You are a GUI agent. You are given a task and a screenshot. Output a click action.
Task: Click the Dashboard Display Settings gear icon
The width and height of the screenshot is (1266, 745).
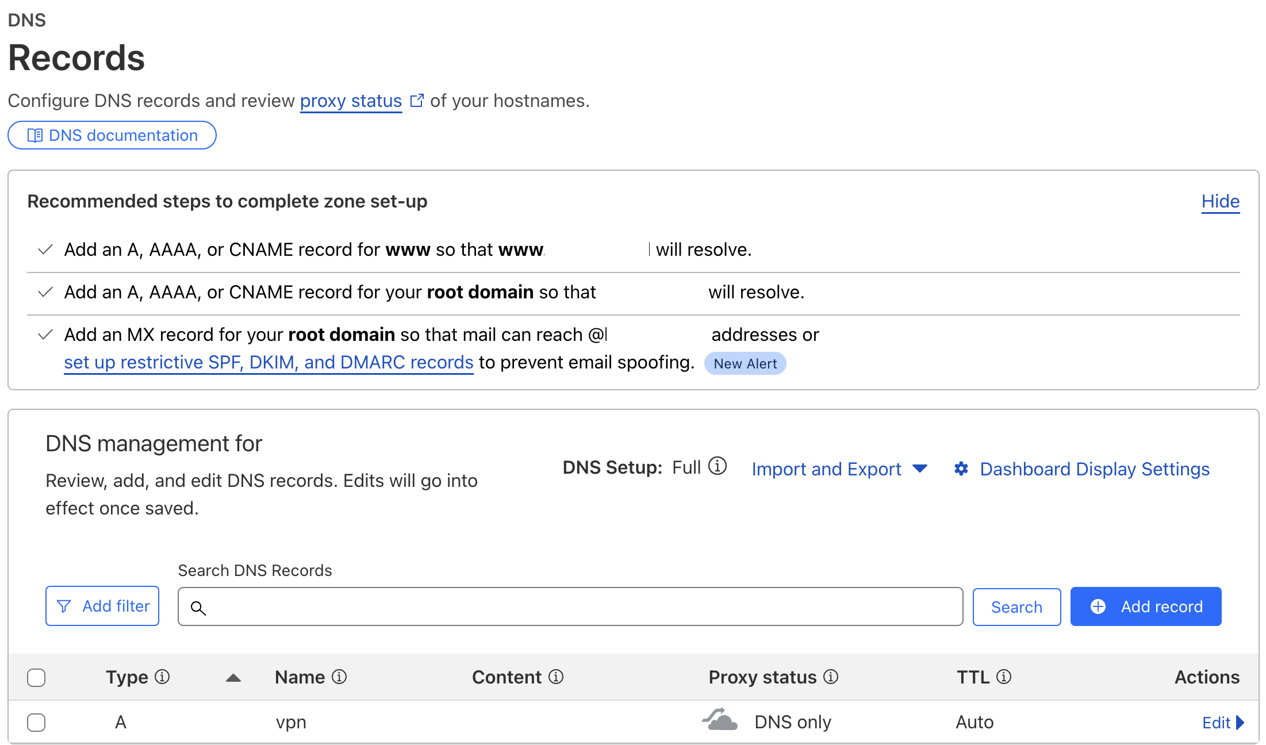[x=961, y=469]
